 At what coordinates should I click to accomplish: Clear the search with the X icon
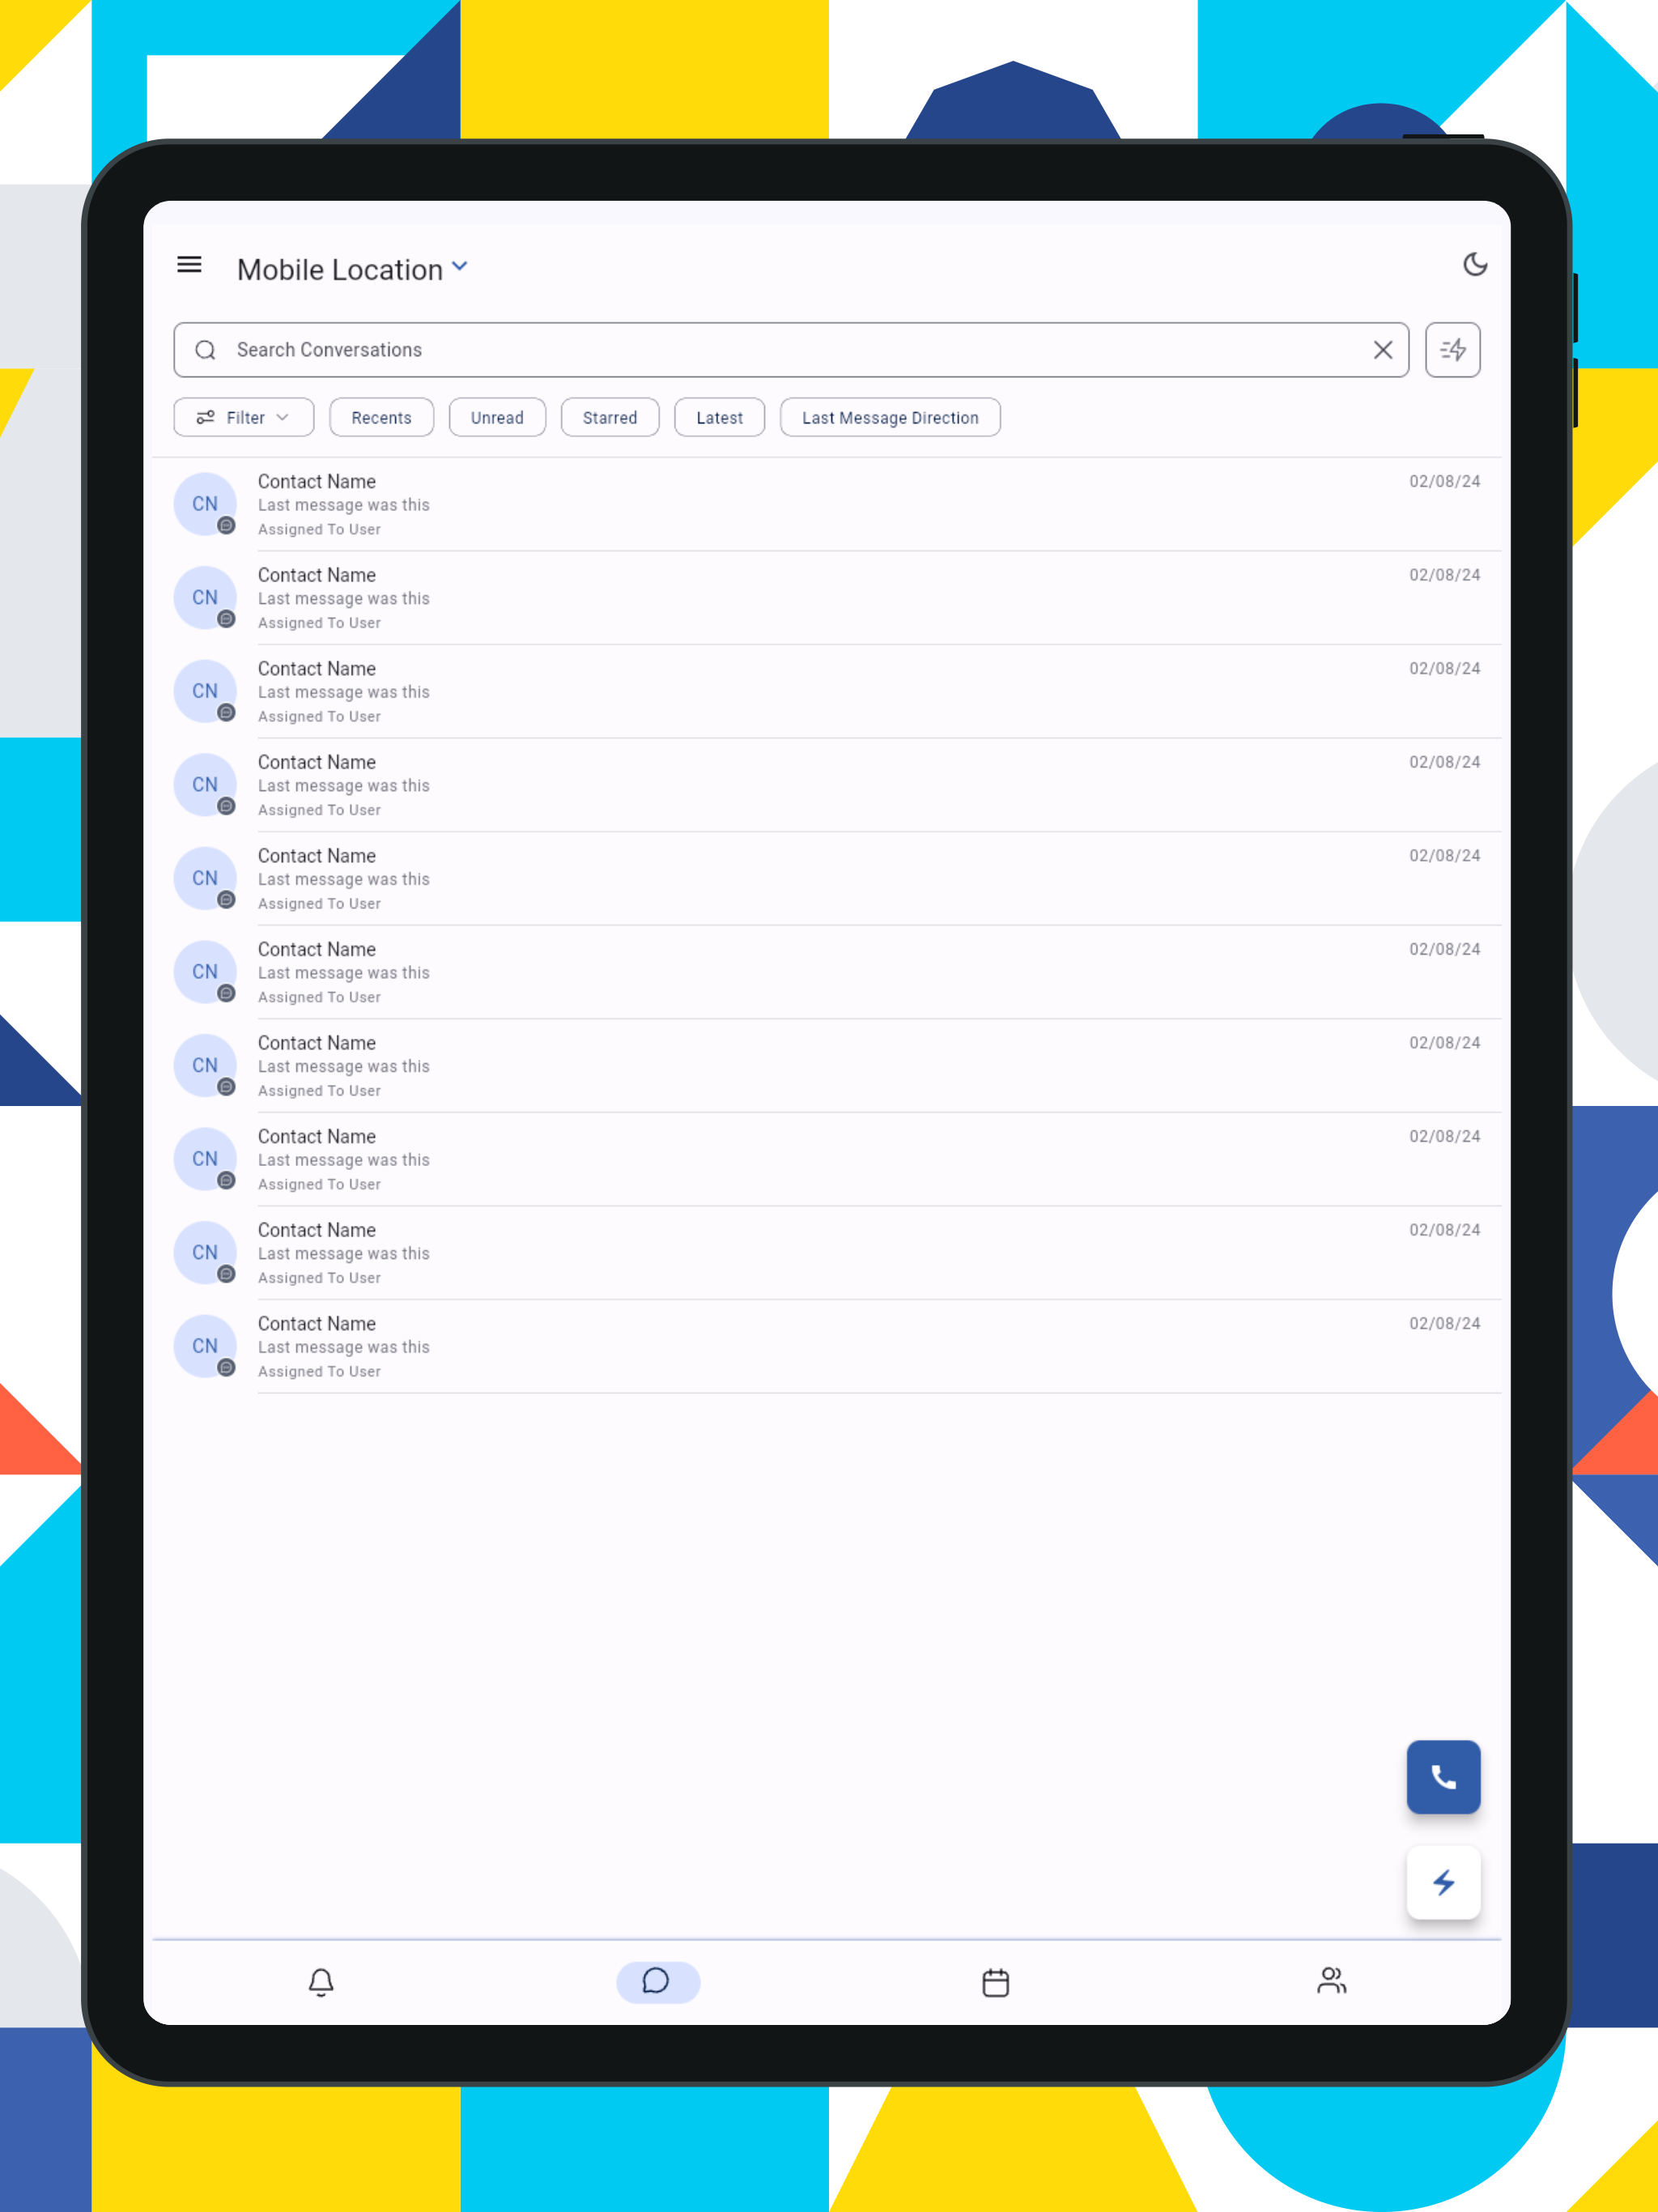(1383, 350)
